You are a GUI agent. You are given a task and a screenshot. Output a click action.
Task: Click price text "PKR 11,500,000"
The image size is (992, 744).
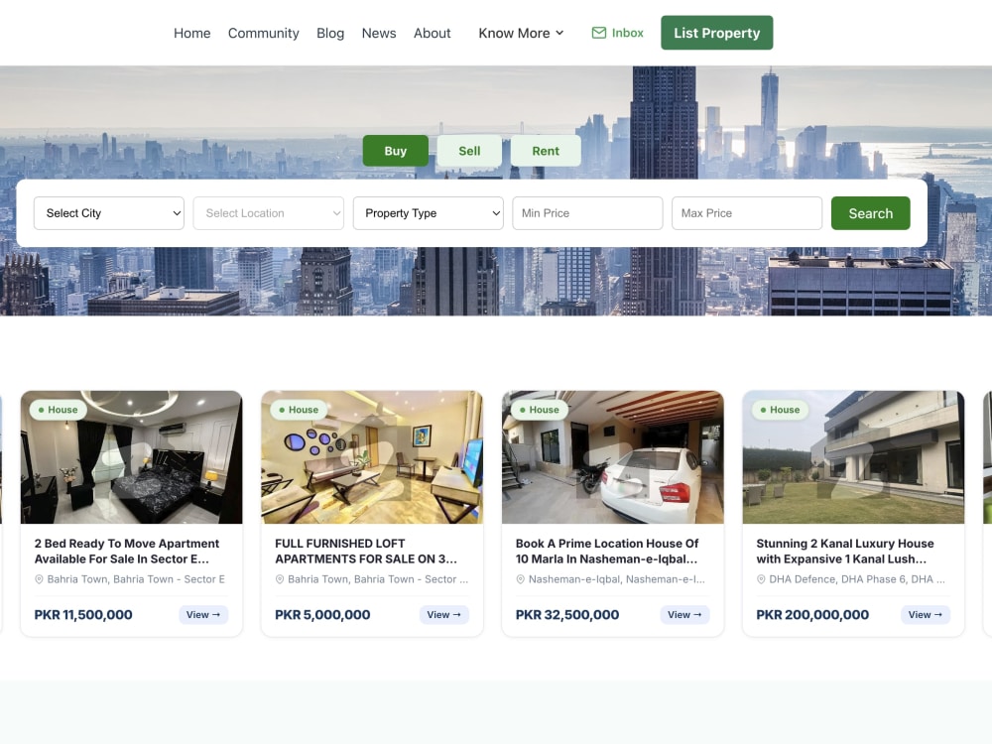click(83, 615)
